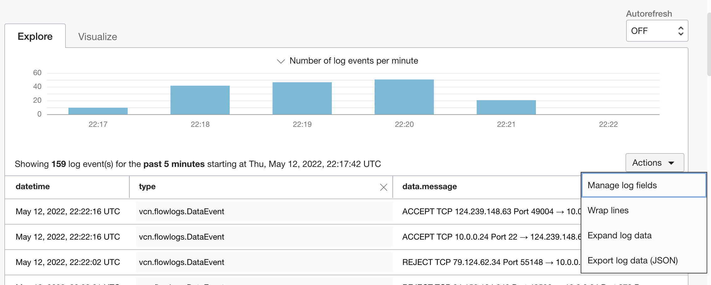
Task: Collapse the log events chart via its chevron
Action: point(280,61)
